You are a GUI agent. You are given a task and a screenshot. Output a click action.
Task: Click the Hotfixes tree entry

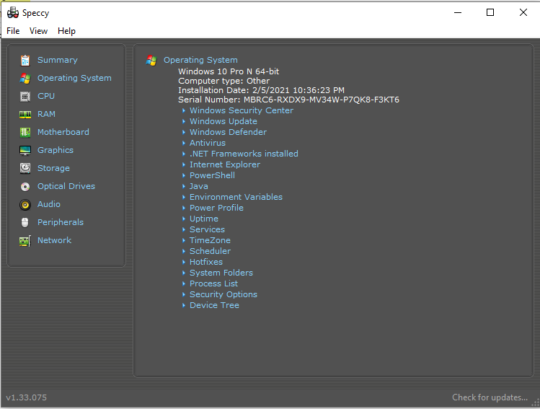tap(206, 262)
